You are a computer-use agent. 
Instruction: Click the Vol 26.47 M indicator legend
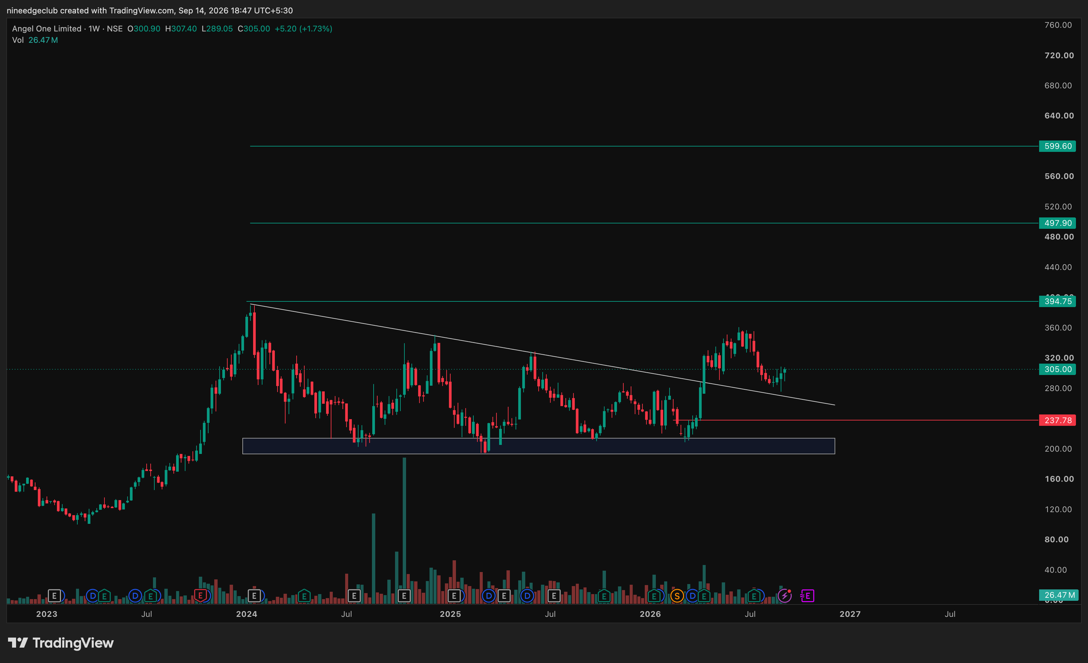tap(35, 40)
